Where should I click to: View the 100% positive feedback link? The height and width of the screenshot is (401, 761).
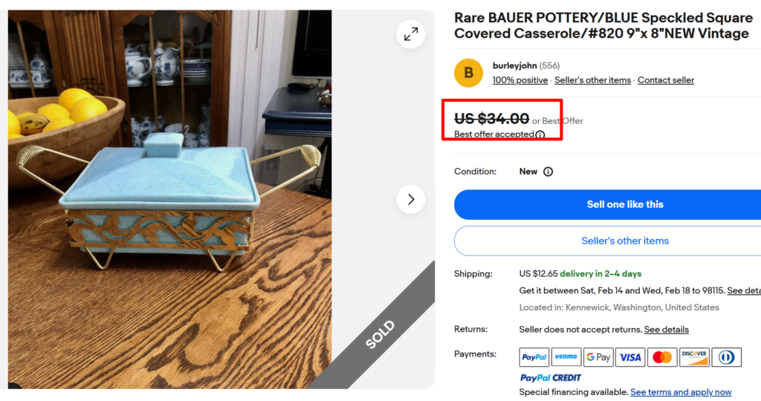coord(520,80)
